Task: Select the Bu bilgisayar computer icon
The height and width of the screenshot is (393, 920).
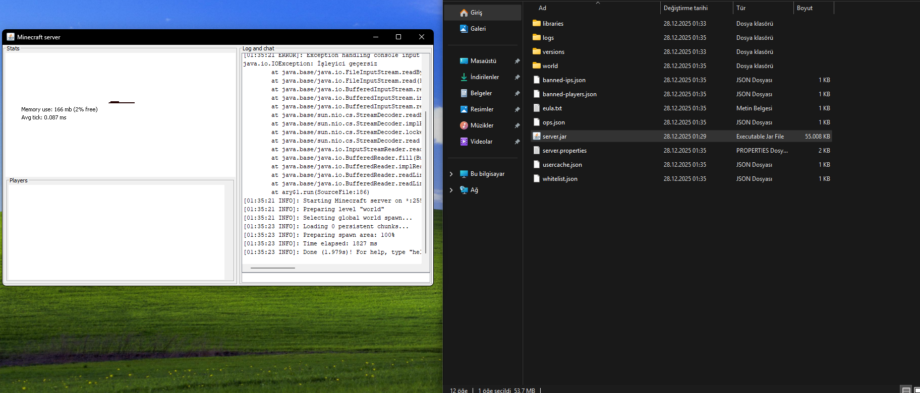Action: (x=464, y=174)
